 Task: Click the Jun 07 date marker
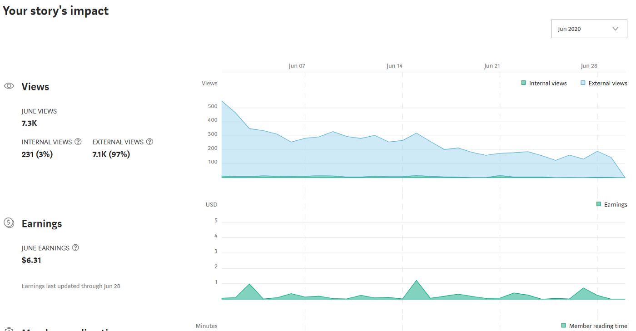(297, 66)
